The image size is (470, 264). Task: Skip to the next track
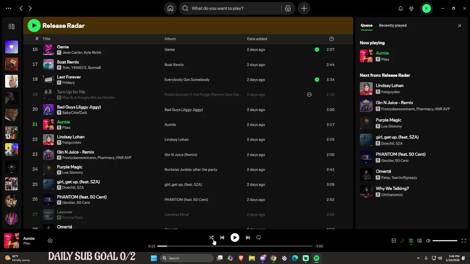pos(248,238)
